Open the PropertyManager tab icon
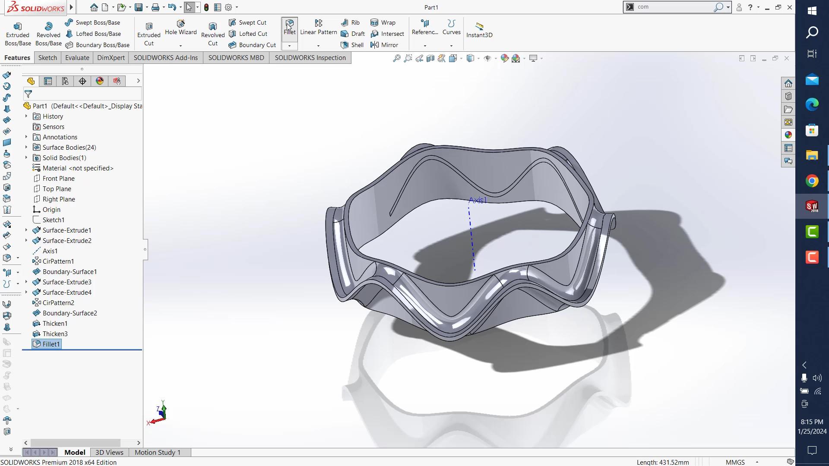The height and width of the screenshot is (466, 829). (x=48, y=81)
